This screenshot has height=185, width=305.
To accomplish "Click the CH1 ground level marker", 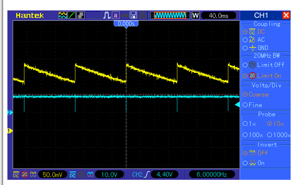I will click(x=10, y=131).
